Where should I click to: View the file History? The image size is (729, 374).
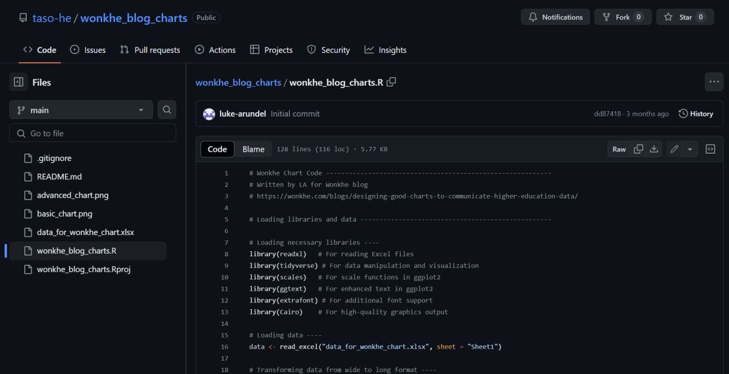[696, 114]
